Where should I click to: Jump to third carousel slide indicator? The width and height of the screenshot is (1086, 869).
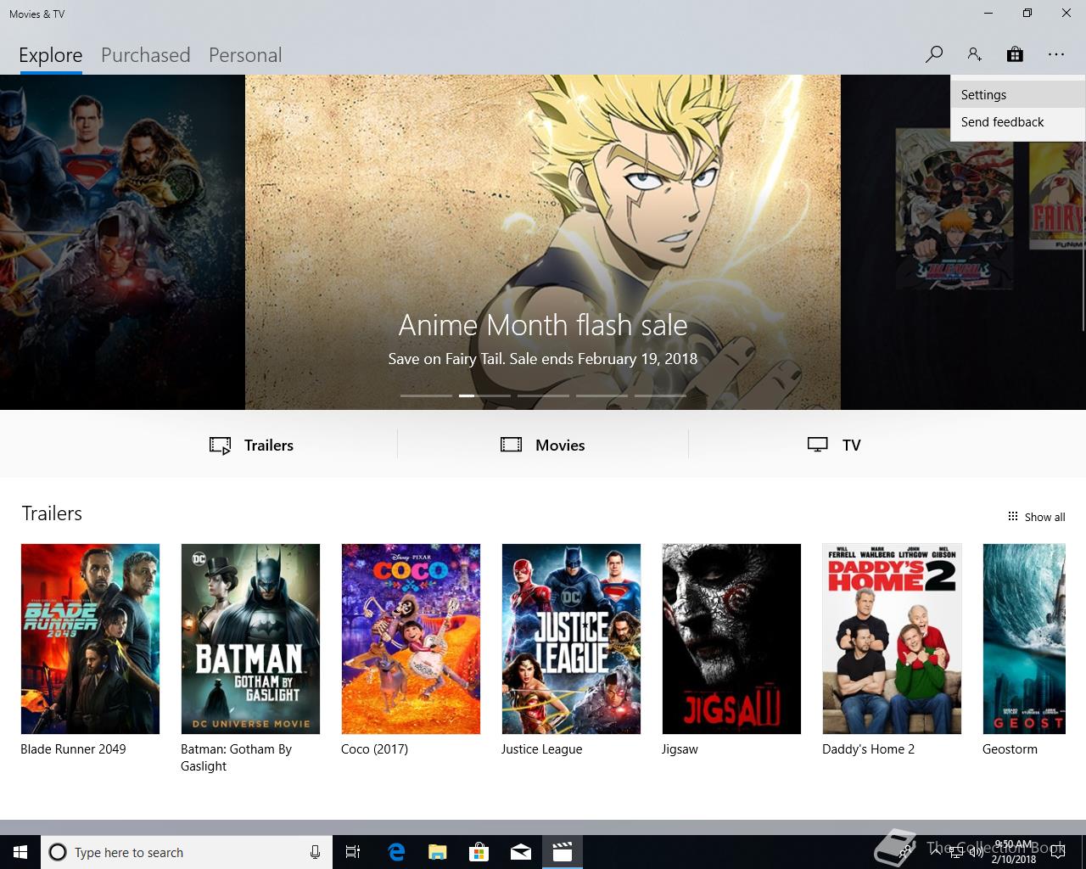(543, 395)
